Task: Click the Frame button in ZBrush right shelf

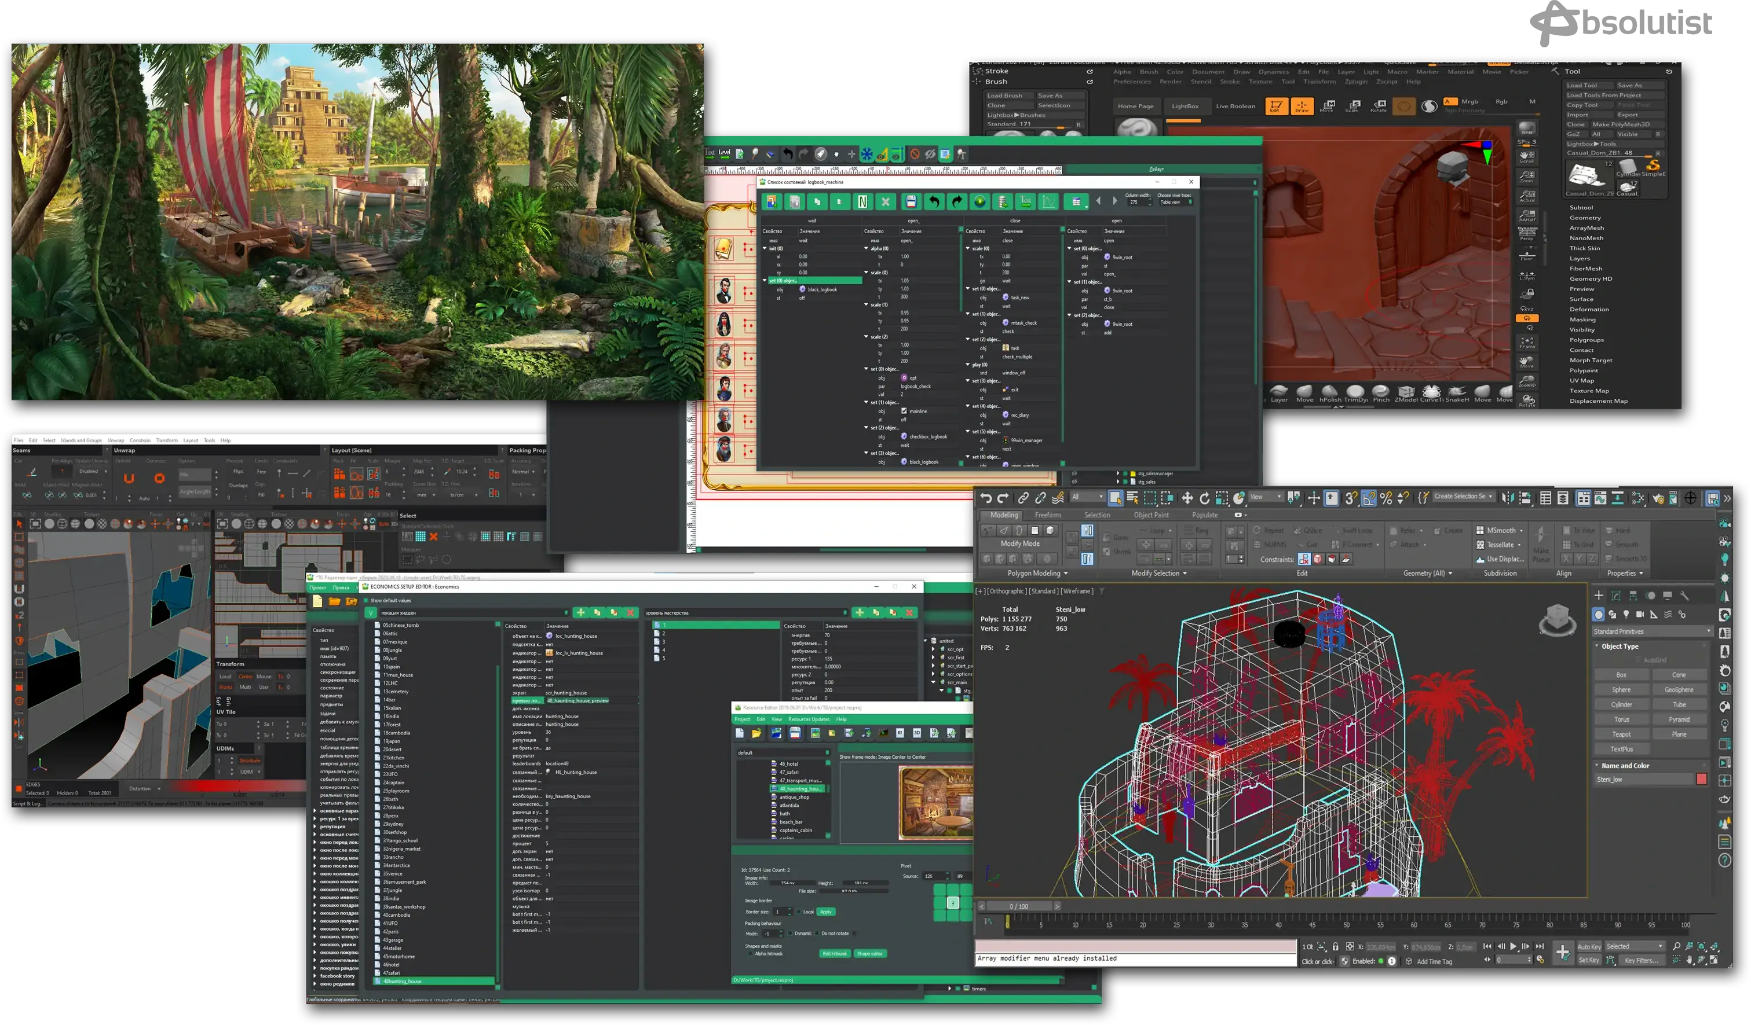Action: (1527, 343)
